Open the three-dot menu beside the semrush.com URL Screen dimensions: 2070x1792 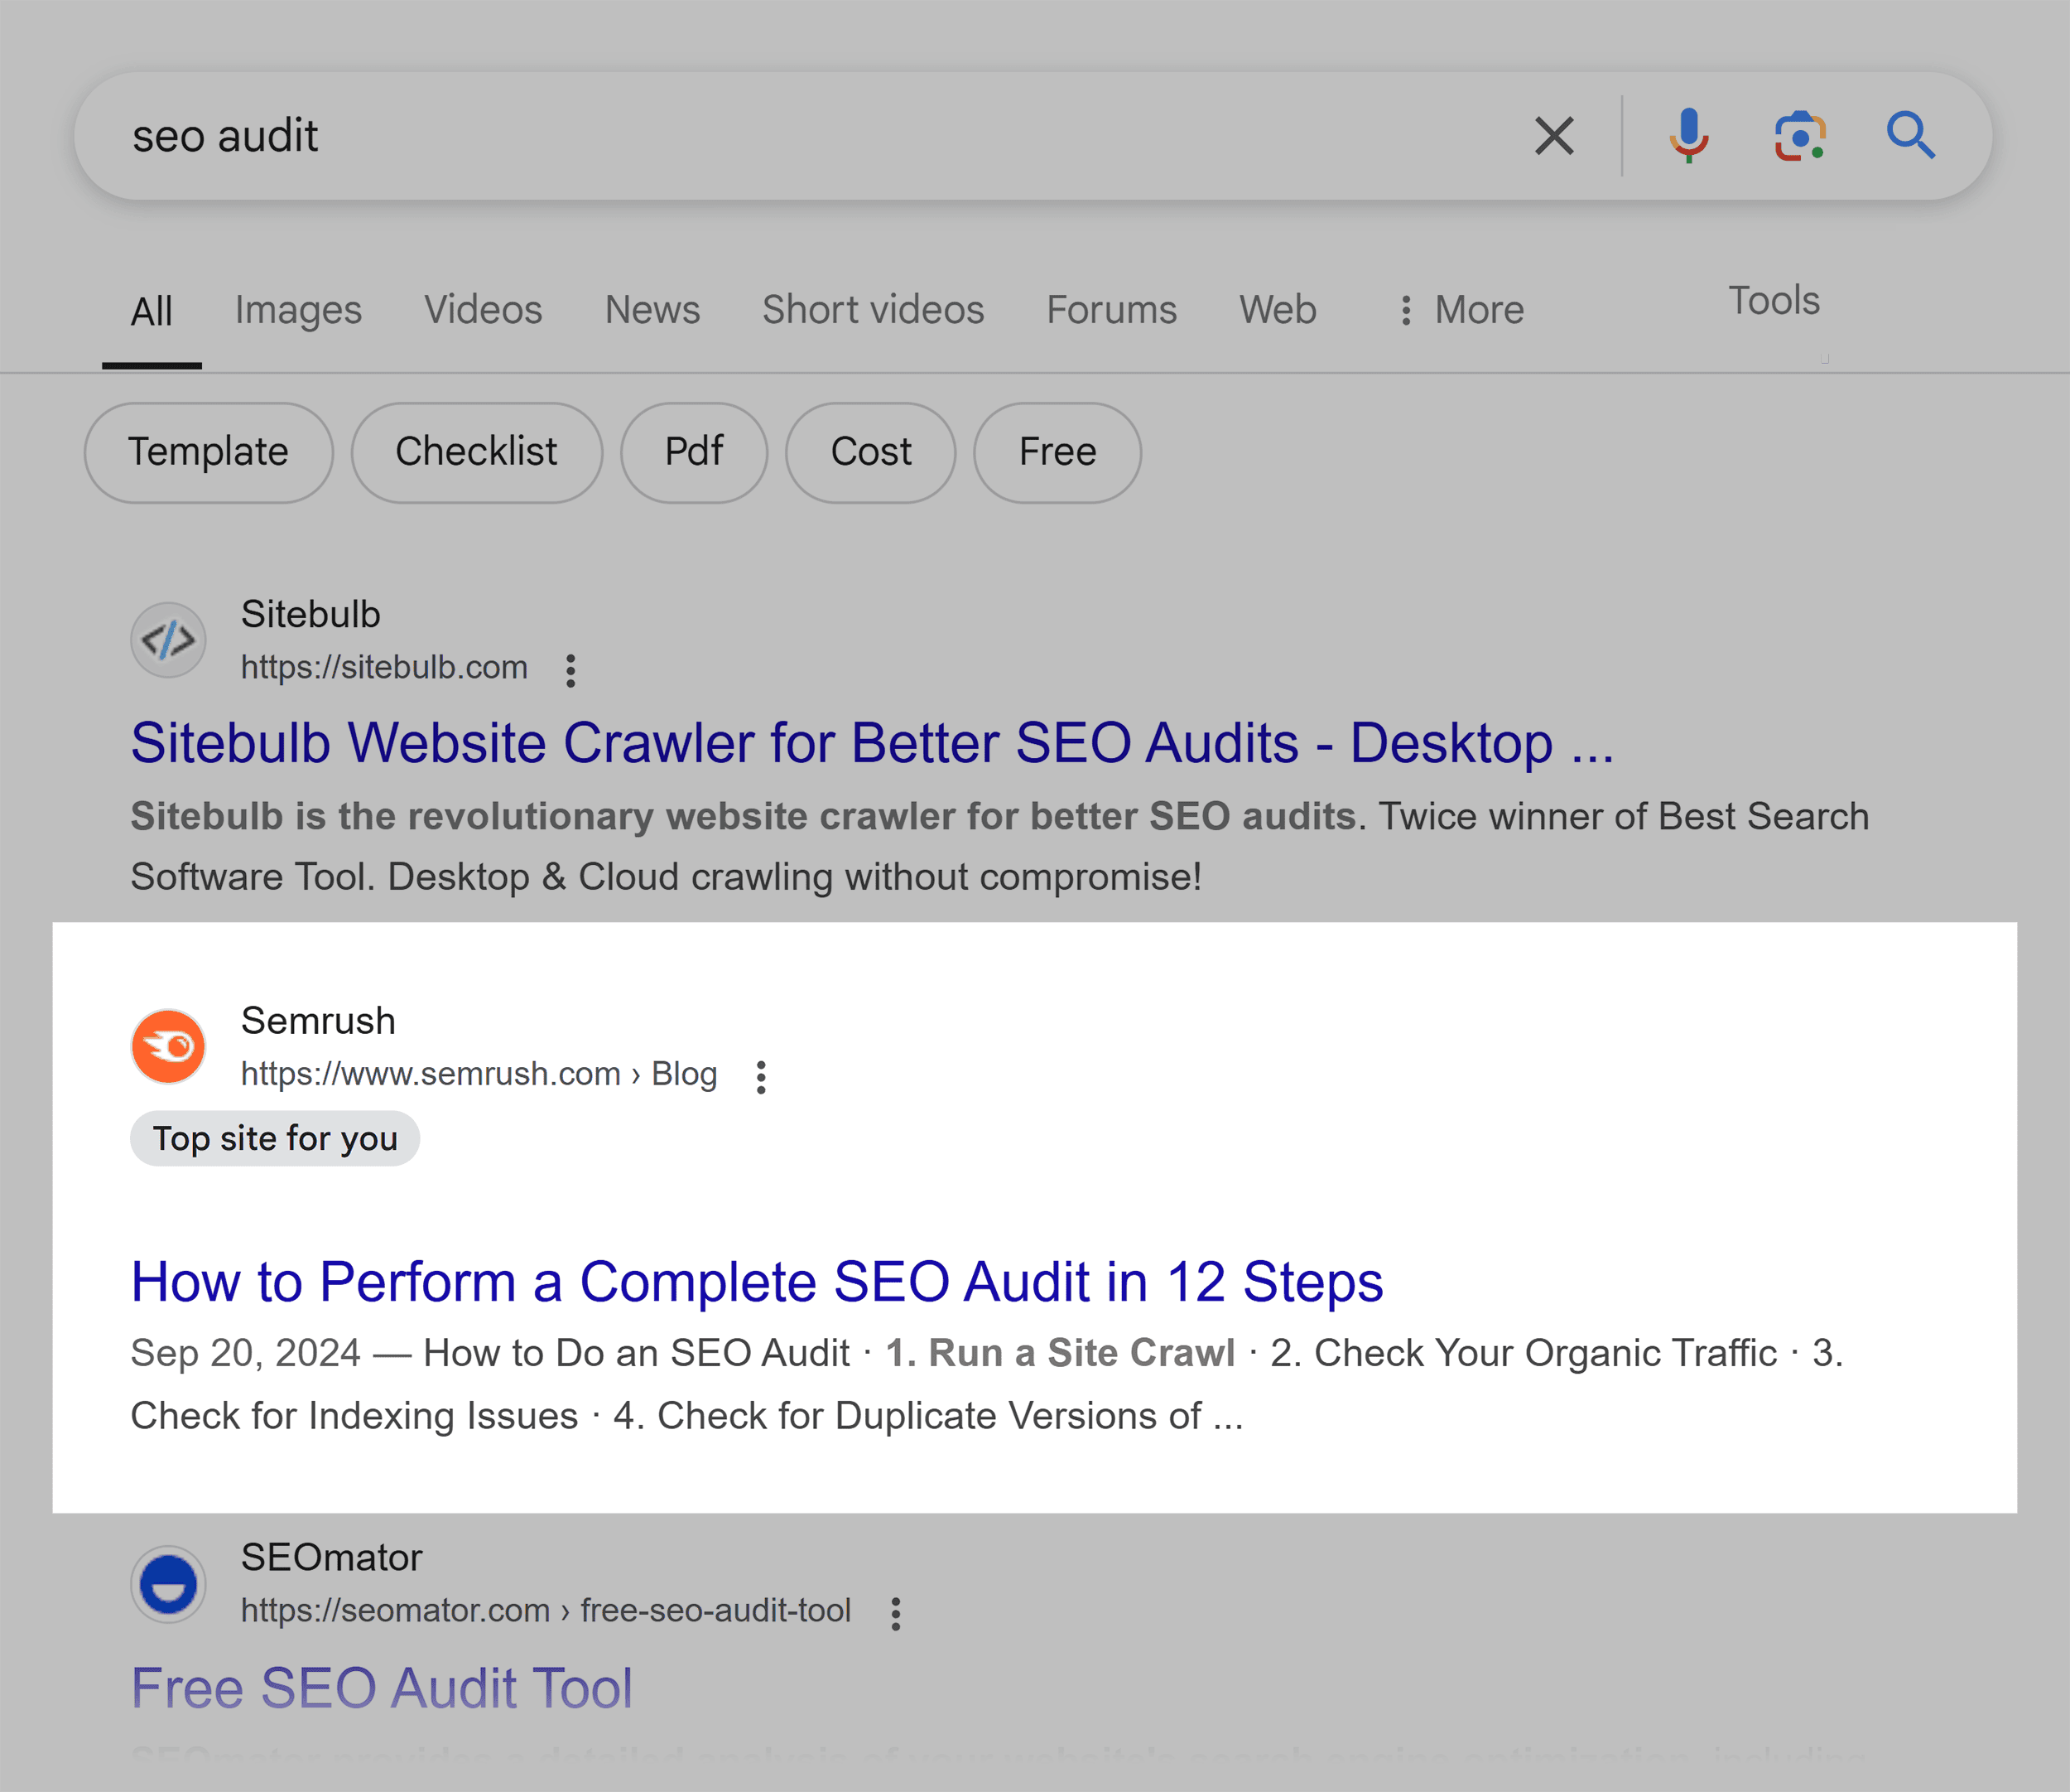click(x=762, y=1077)
